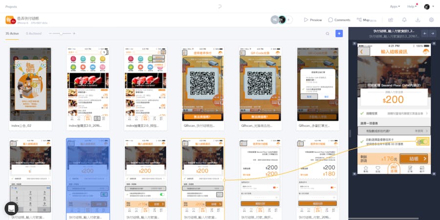Click the $200 amount field in preview panel
Screen dimensions: 440x220
pyautogui.click(x=394, y=98)
